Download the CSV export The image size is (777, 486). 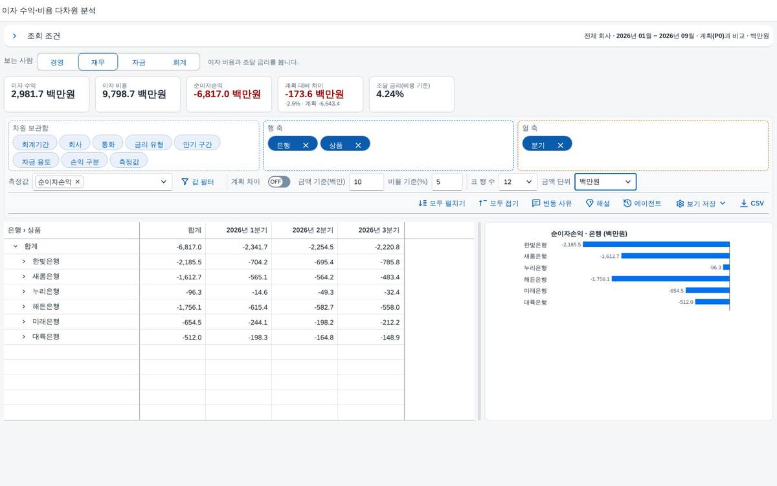coord(752,203)
